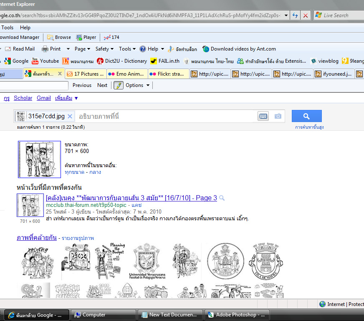Open the address bar history dropdown arrow
The image size is (364, 321).
286,15
